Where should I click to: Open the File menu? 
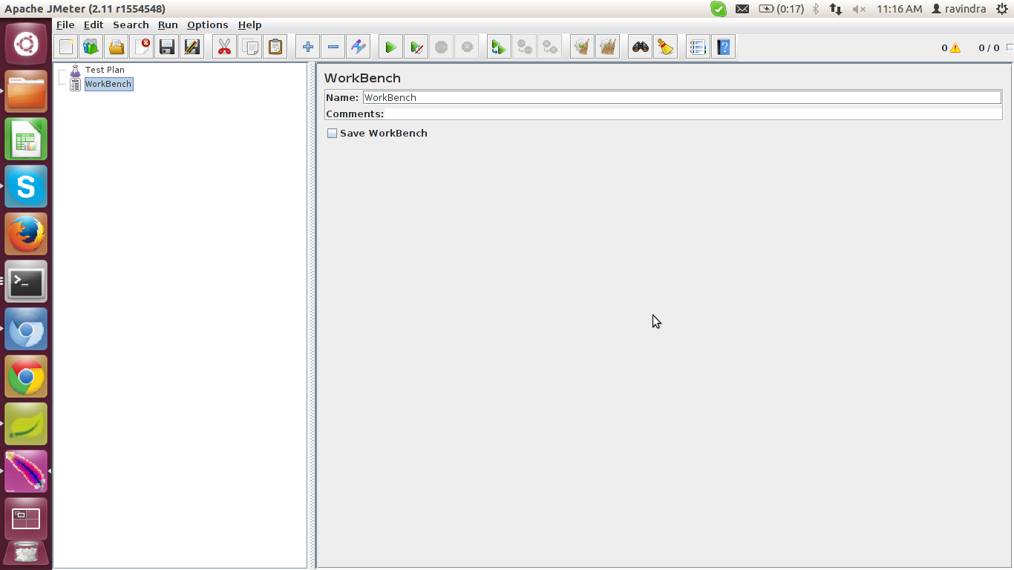pyautogui.click(x=65, y=24)
